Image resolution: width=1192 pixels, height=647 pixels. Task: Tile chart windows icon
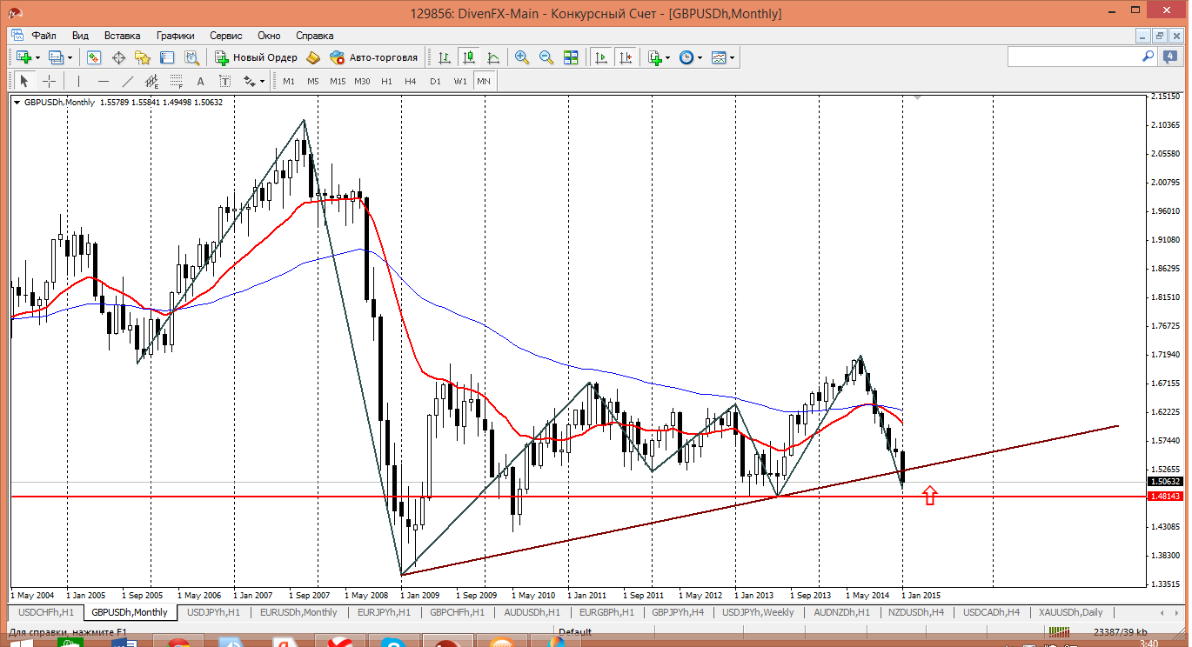(571, 57)
